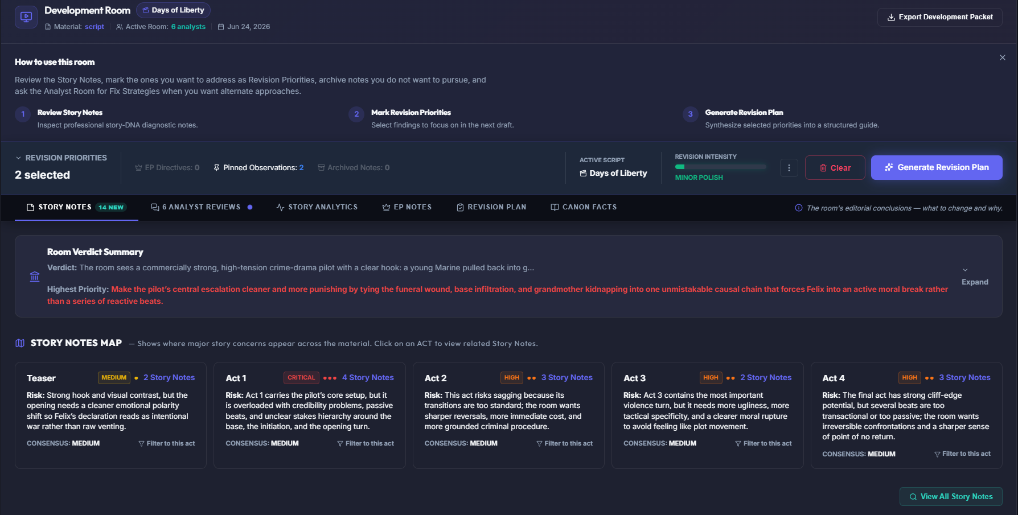The height and width of the screenshot is (515, 1018).
Task: Click the 2 selected count
Action: [42, 175]
